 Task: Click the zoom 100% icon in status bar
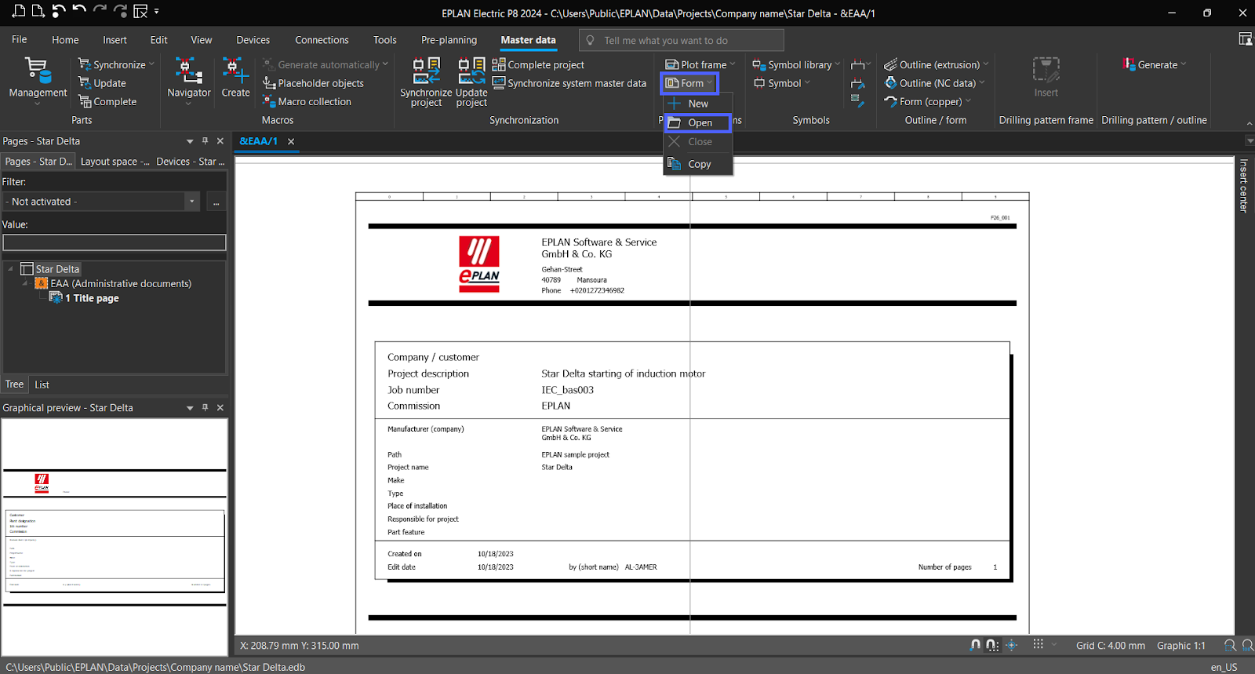(1247, 645)
